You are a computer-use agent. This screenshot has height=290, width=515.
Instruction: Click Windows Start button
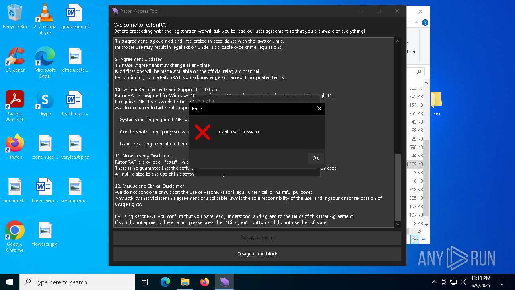coord(10,282)
